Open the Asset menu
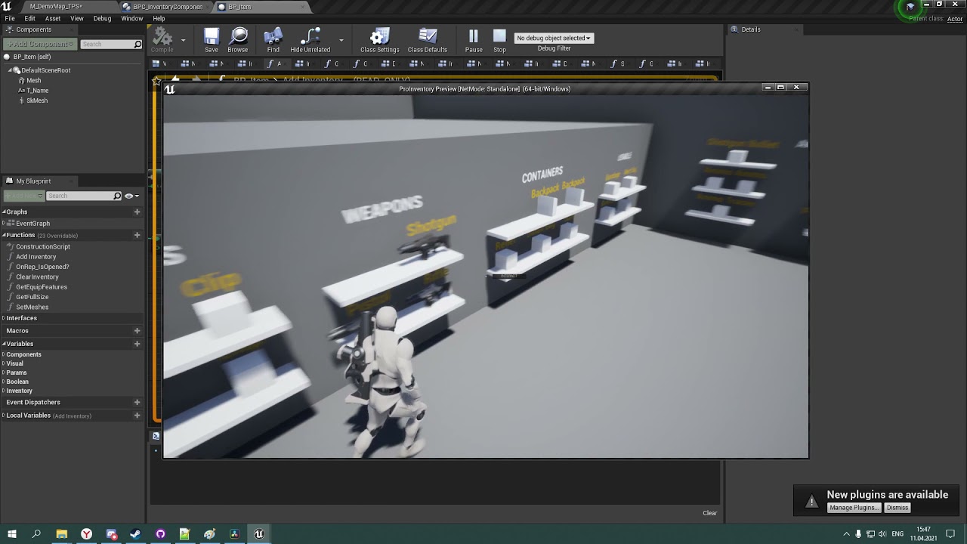Image resolution: width=967 pixels, height=544 pixels. click(53, 18)
